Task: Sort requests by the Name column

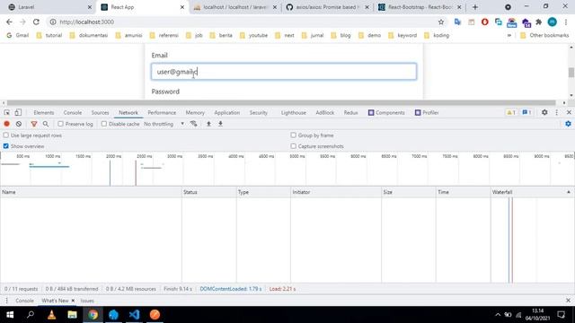Action: pos(91,192)
